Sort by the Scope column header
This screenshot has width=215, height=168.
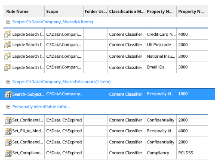click(64, 12)
